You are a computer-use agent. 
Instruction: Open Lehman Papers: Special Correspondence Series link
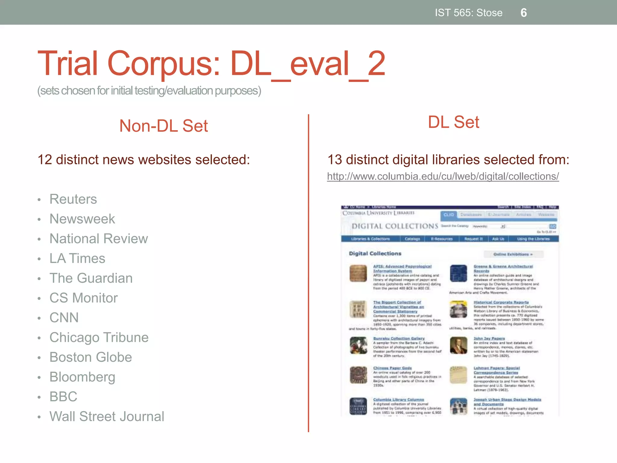(x=496, y=370)
